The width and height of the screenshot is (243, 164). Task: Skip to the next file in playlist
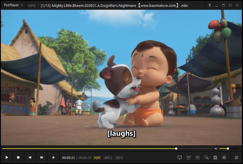pos(42,157)
